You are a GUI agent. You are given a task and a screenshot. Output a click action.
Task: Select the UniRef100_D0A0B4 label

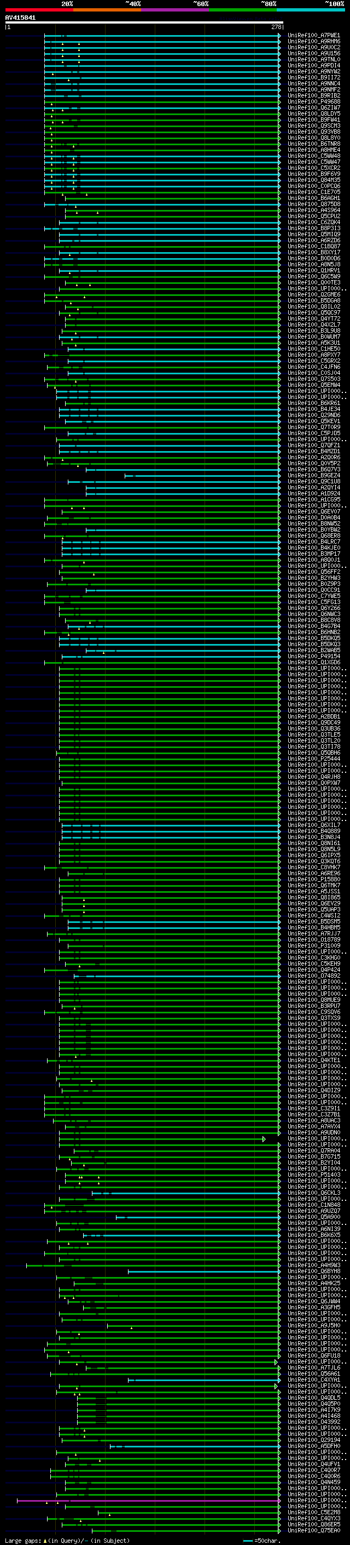(313, 517)
